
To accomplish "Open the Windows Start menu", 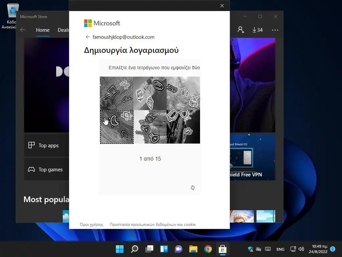I will click(120, 249).
